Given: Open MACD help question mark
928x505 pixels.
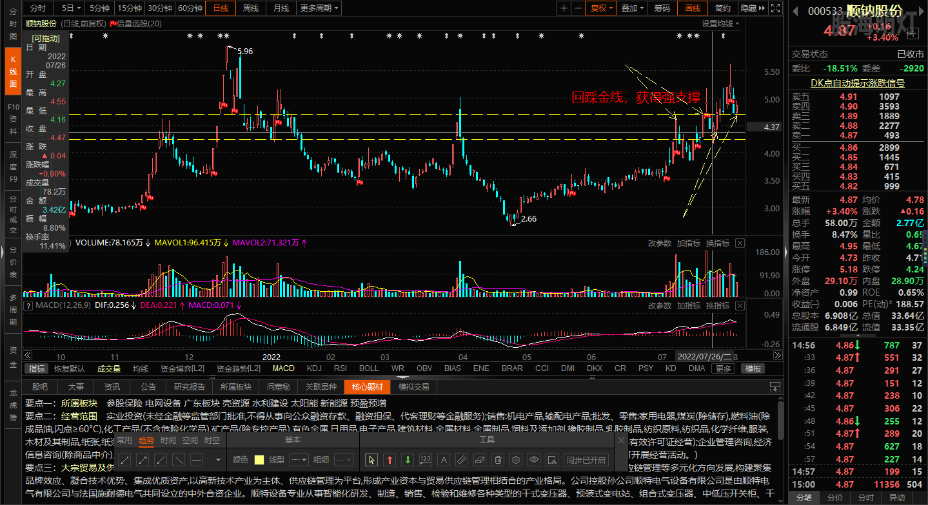Looking at the screenshot, I should pyautogui.click(x=28, y=305).
